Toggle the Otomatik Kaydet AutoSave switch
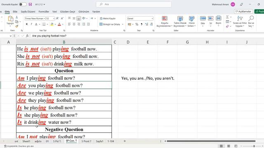Viewport: 264px width, 148px height. pyautogui.click(x=23, y=5)
